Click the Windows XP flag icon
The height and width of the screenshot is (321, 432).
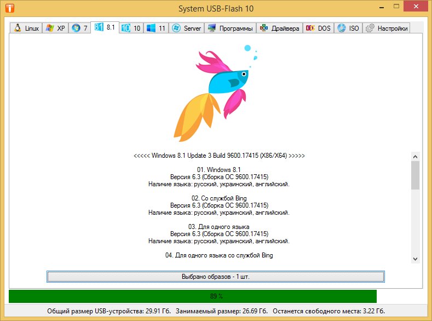pyautogui.click(x=50, y=28)
